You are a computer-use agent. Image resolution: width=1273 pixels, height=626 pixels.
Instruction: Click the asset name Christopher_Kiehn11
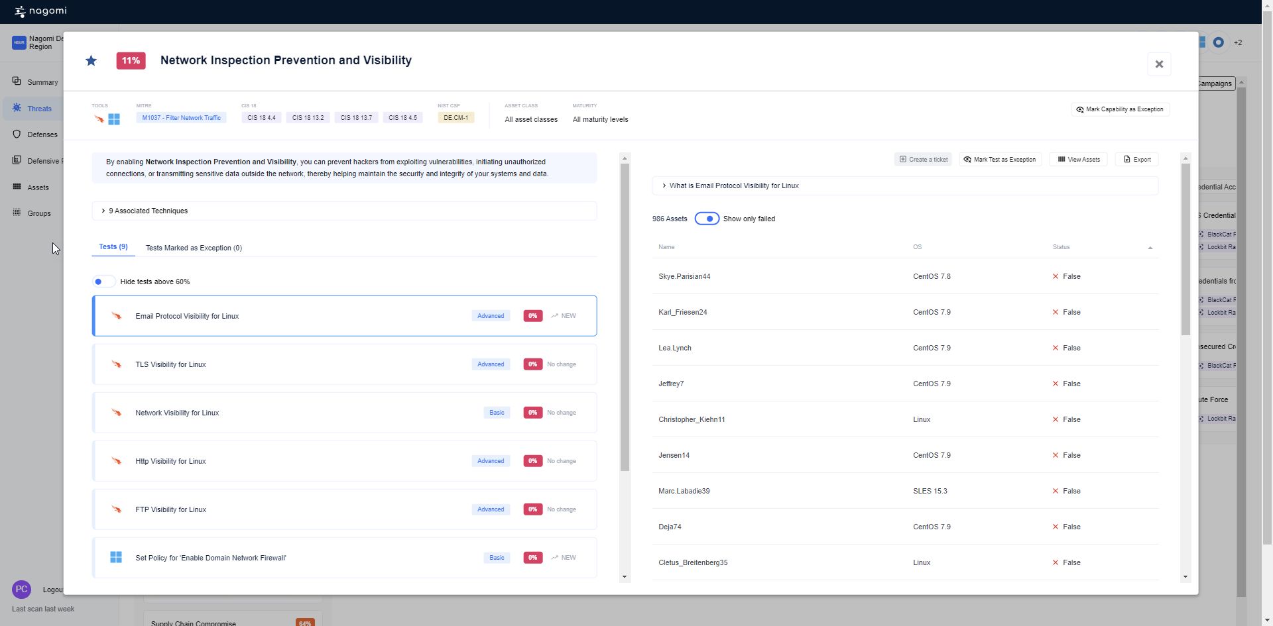tap(692, 420)
